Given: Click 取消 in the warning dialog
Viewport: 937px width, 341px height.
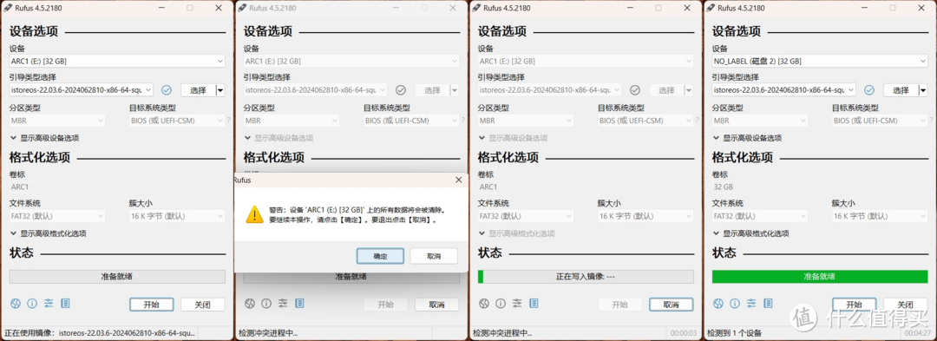Looking at the screenshot, I should click(x=434, y=256).
